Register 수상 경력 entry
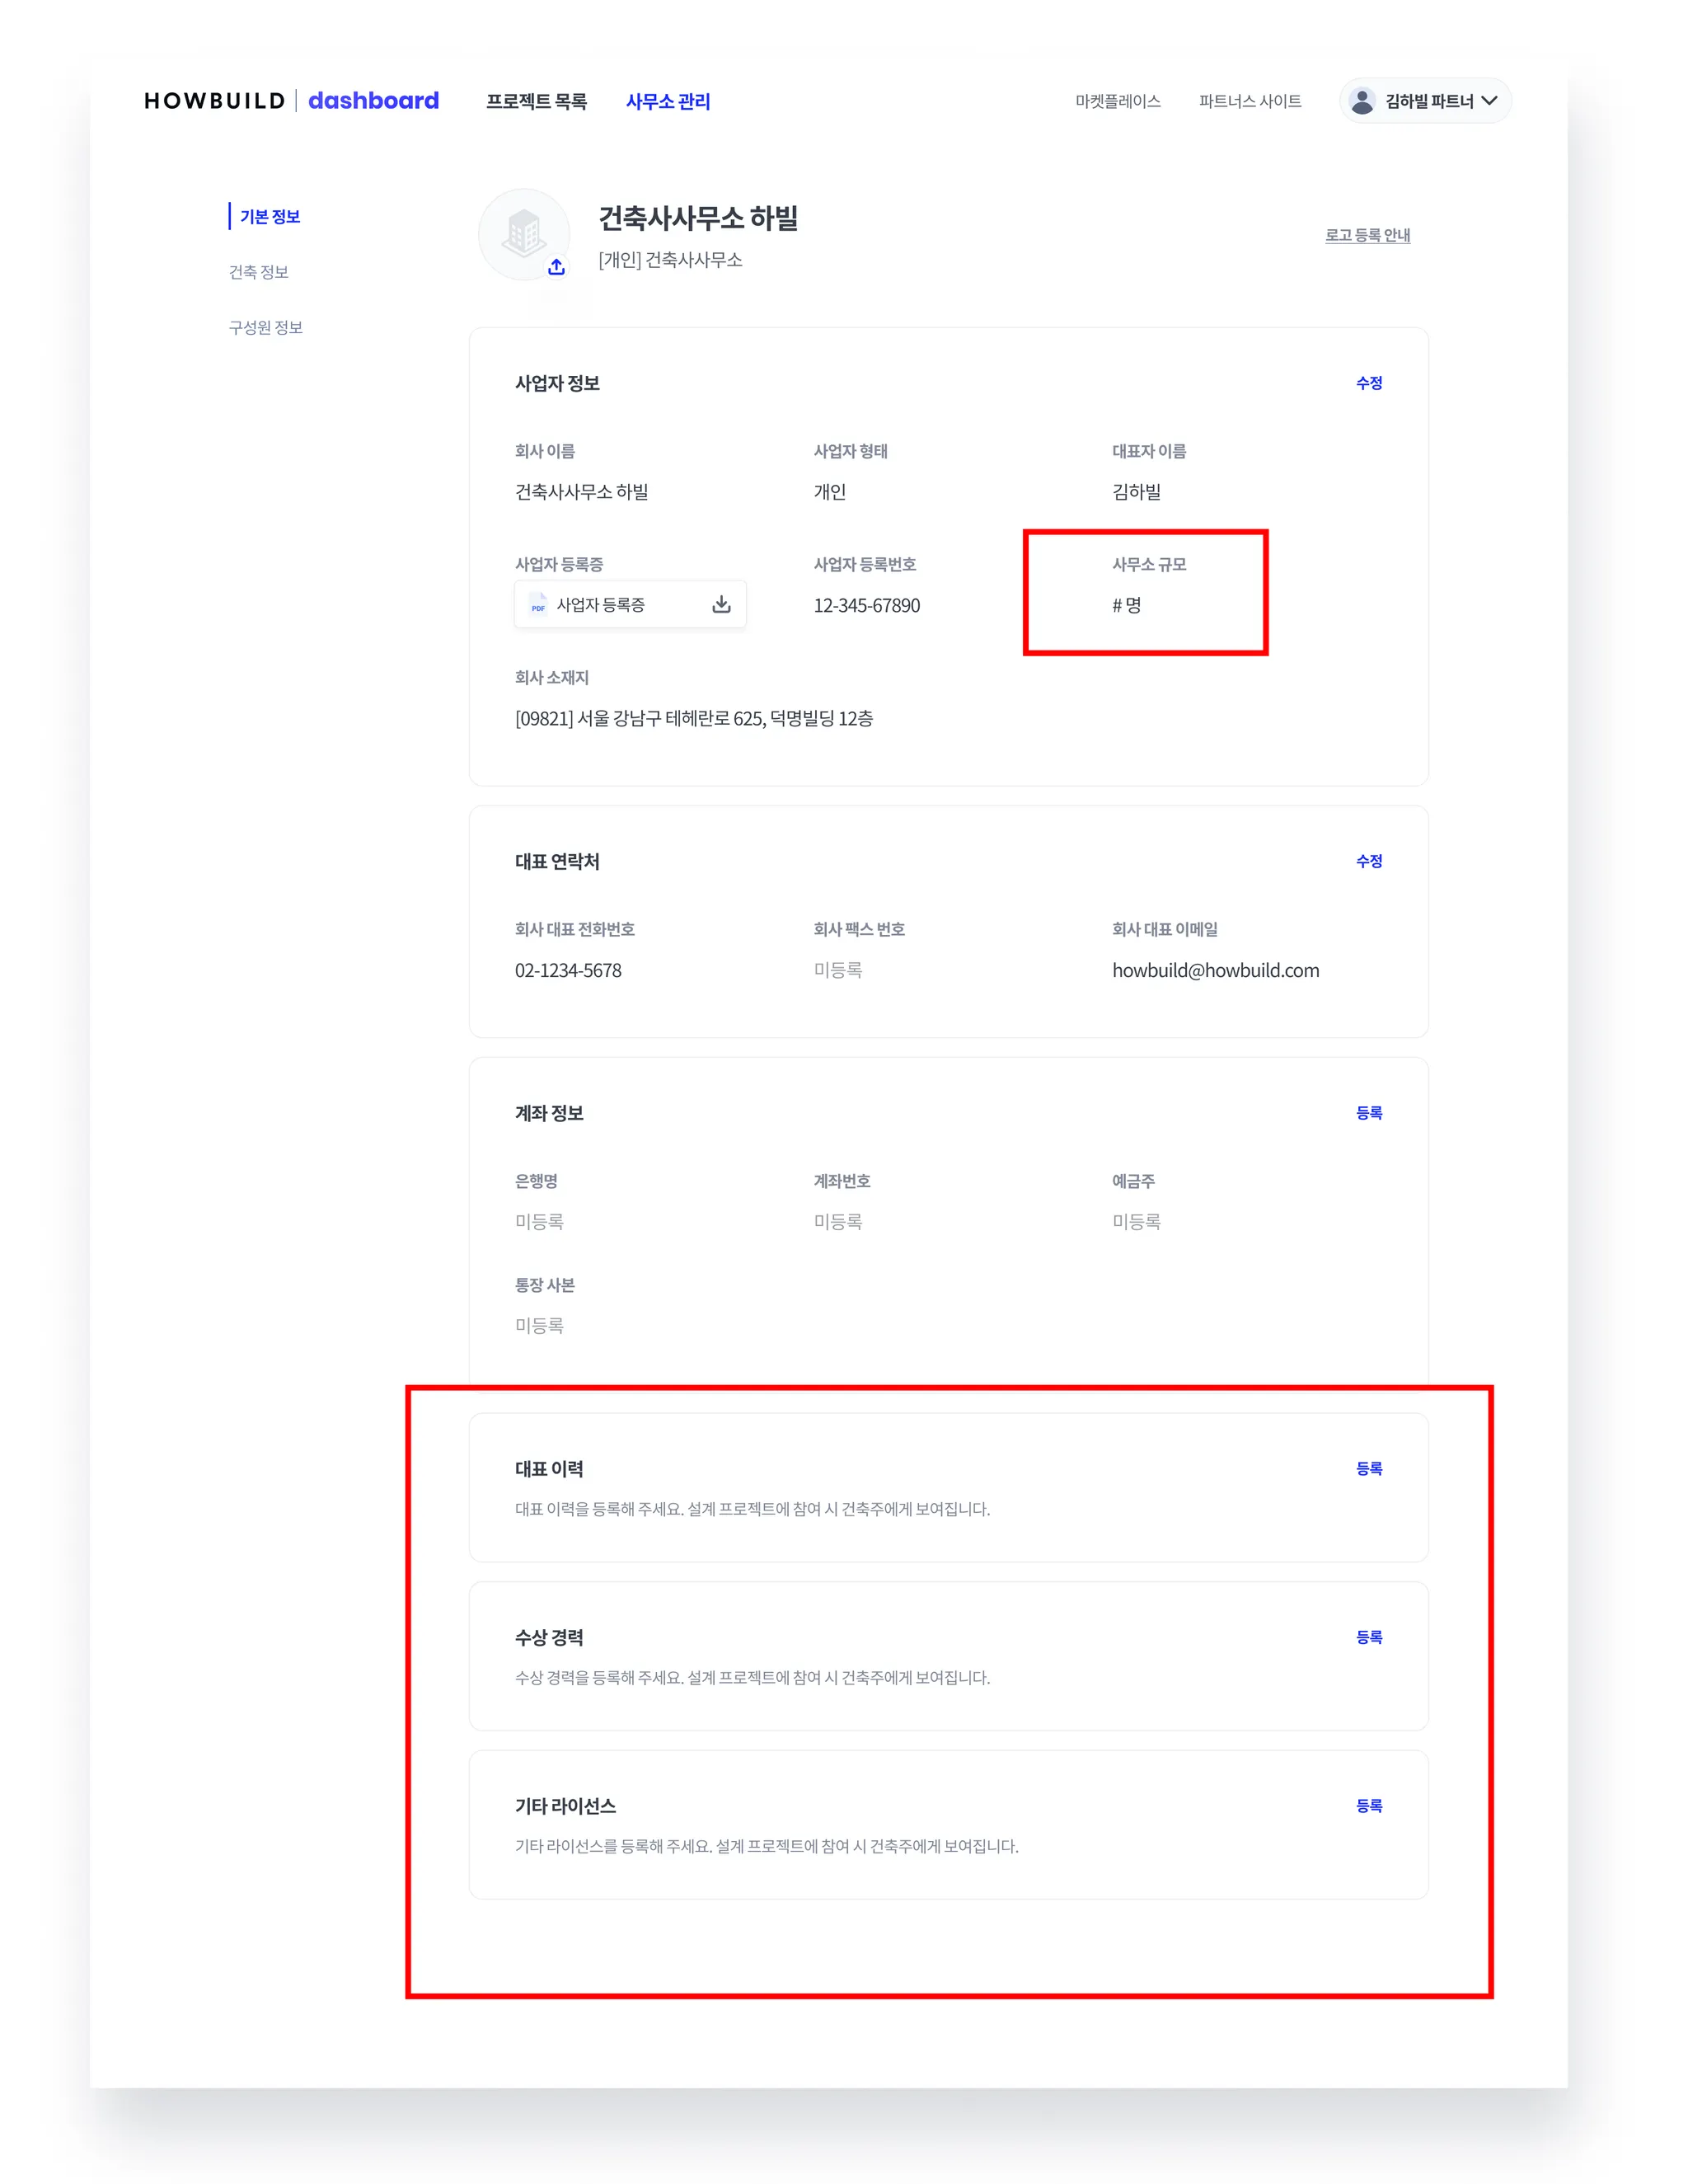Viewport: 1688px width, 2184px height. (1368, 1637)
